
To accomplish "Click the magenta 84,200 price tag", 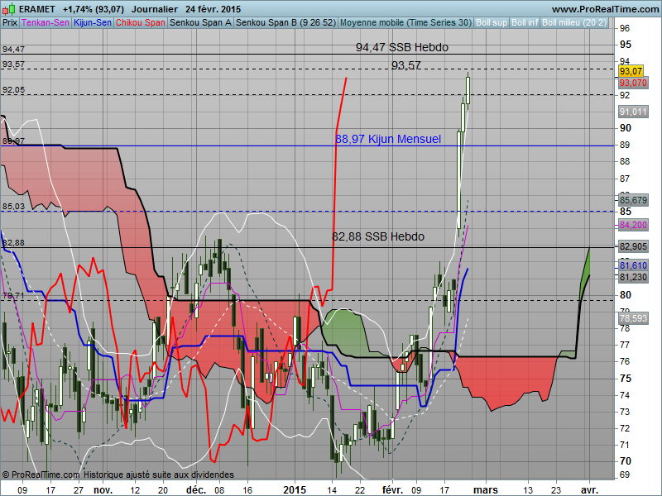I will pos(633,225).
